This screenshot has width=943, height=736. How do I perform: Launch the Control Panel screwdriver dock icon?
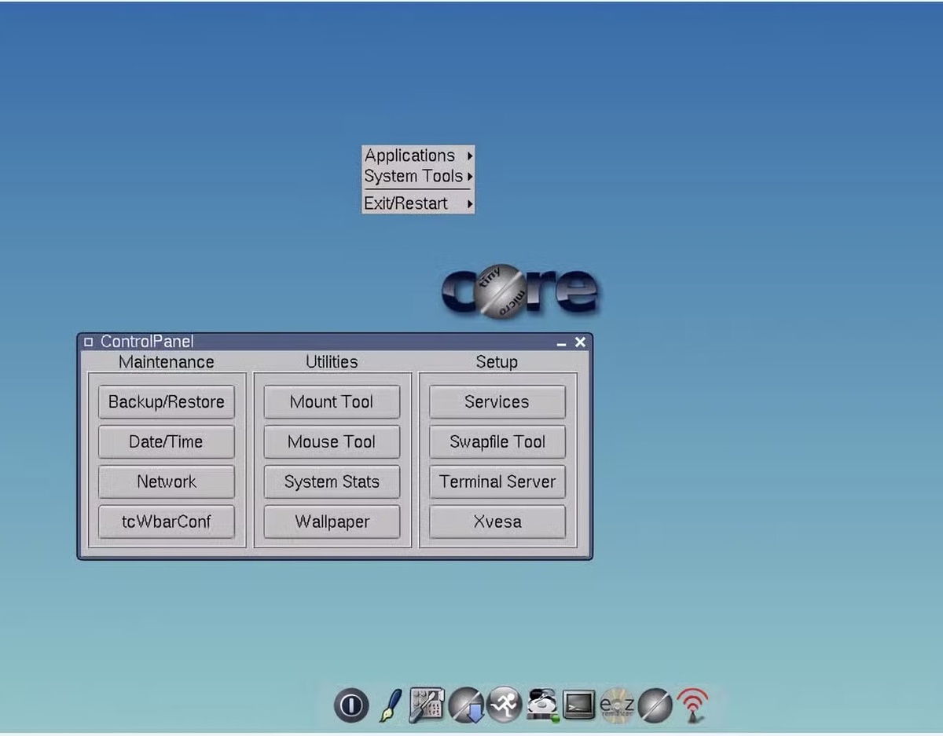pos(427,705)
